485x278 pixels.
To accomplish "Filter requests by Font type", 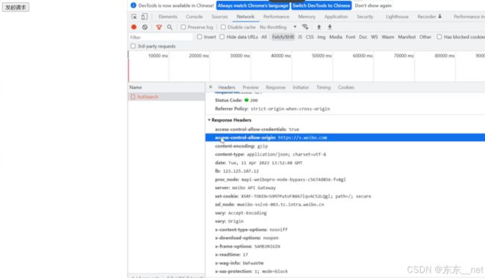I will point(351,37).
